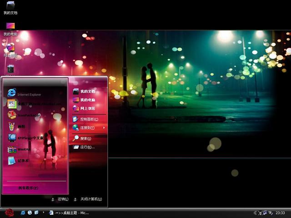
Task: Open 画图 (Paint) program
Action: [x=22, y=127]
